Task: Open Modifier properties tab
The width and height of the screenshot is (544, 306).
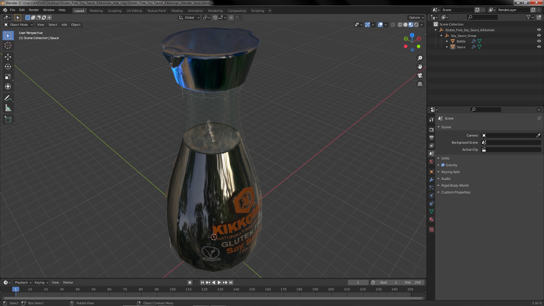Action: tap(431, 180)
